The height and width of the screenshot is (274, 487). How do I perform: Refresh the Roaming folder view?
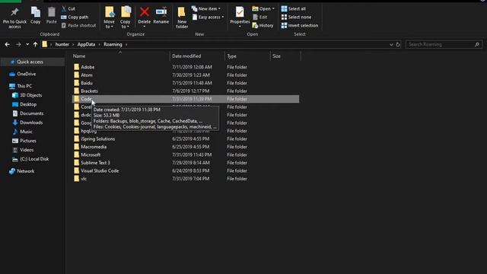398,44
